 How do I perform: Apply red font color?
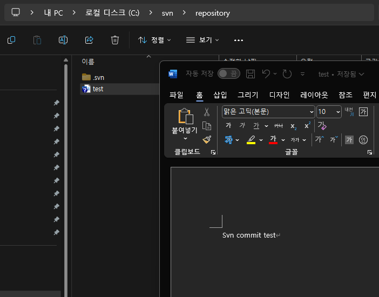pos(273,139)
